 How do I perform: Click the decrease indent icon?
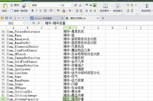(77, 11)
